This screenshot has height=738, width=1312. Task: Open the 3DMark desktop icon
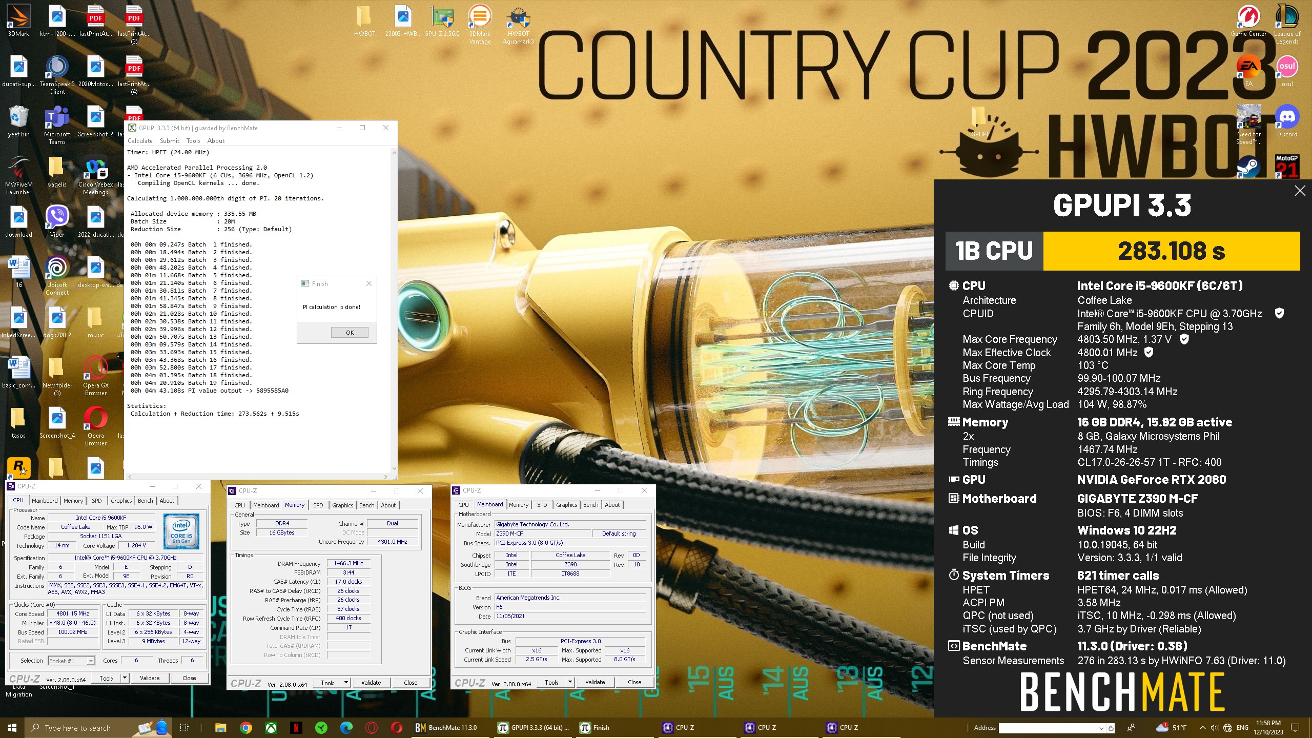click(18, 20)
